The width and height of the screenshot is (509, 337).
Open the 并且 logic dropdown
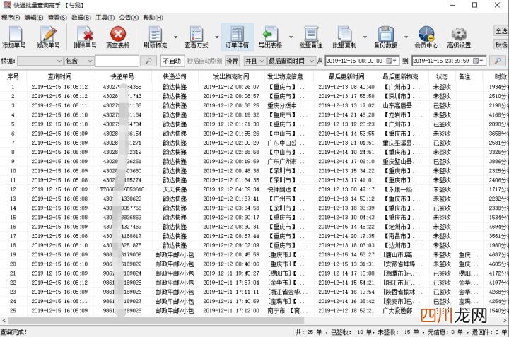(x=255, y=61)
